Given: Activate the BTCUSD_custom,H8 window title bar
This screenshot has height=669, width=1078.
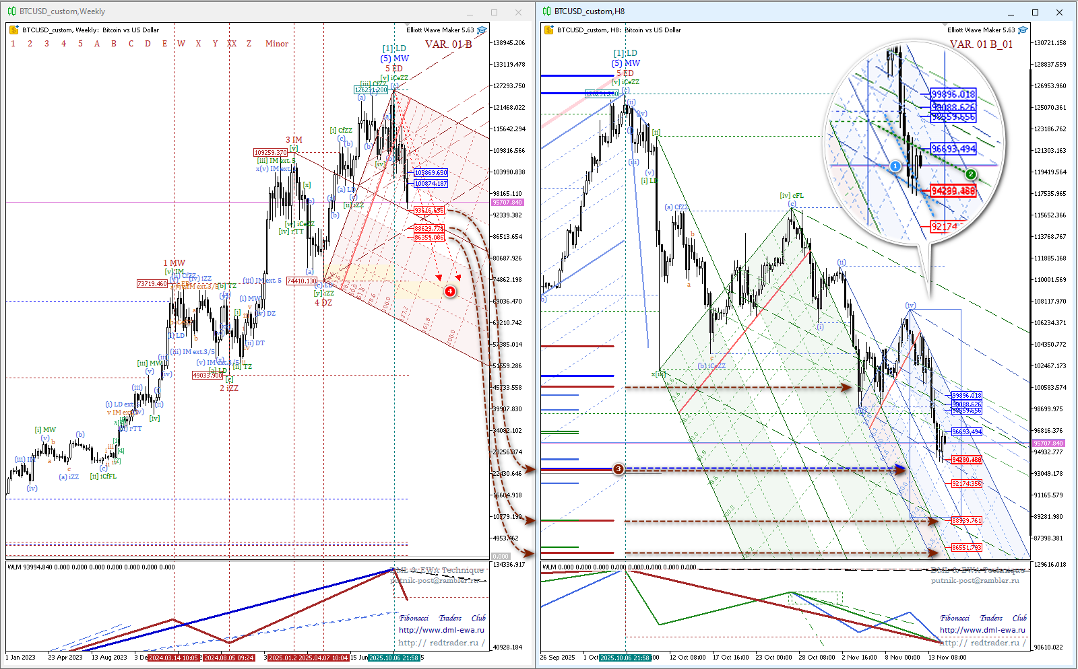Looking at the screenshot, I should pos(741,11).
